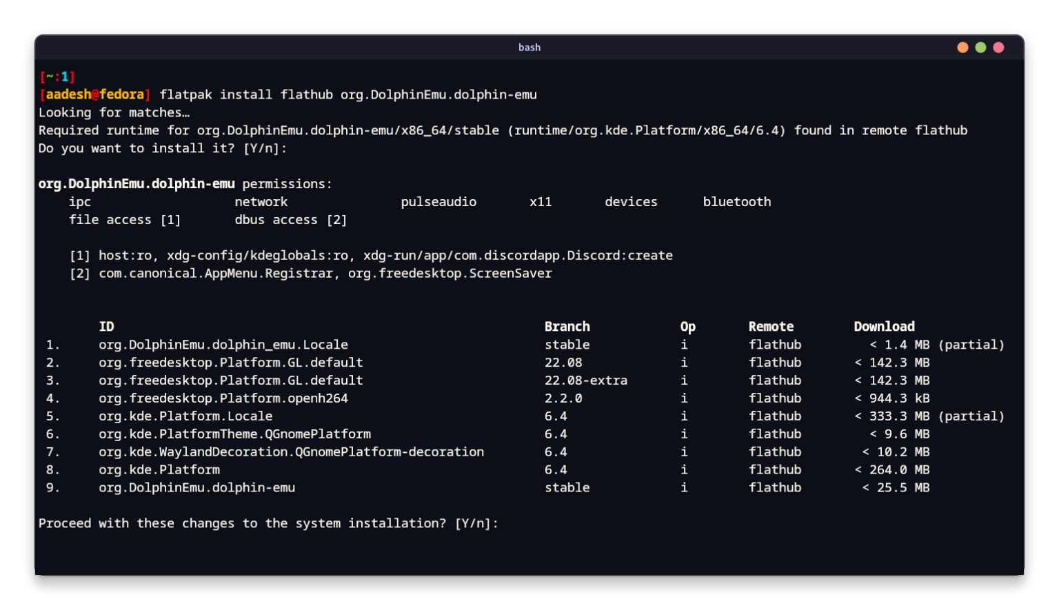The width and height of the screenshot is (1059, 610).
Task: Click the aadesh@fedora prompt label
Action: (94, 94)
